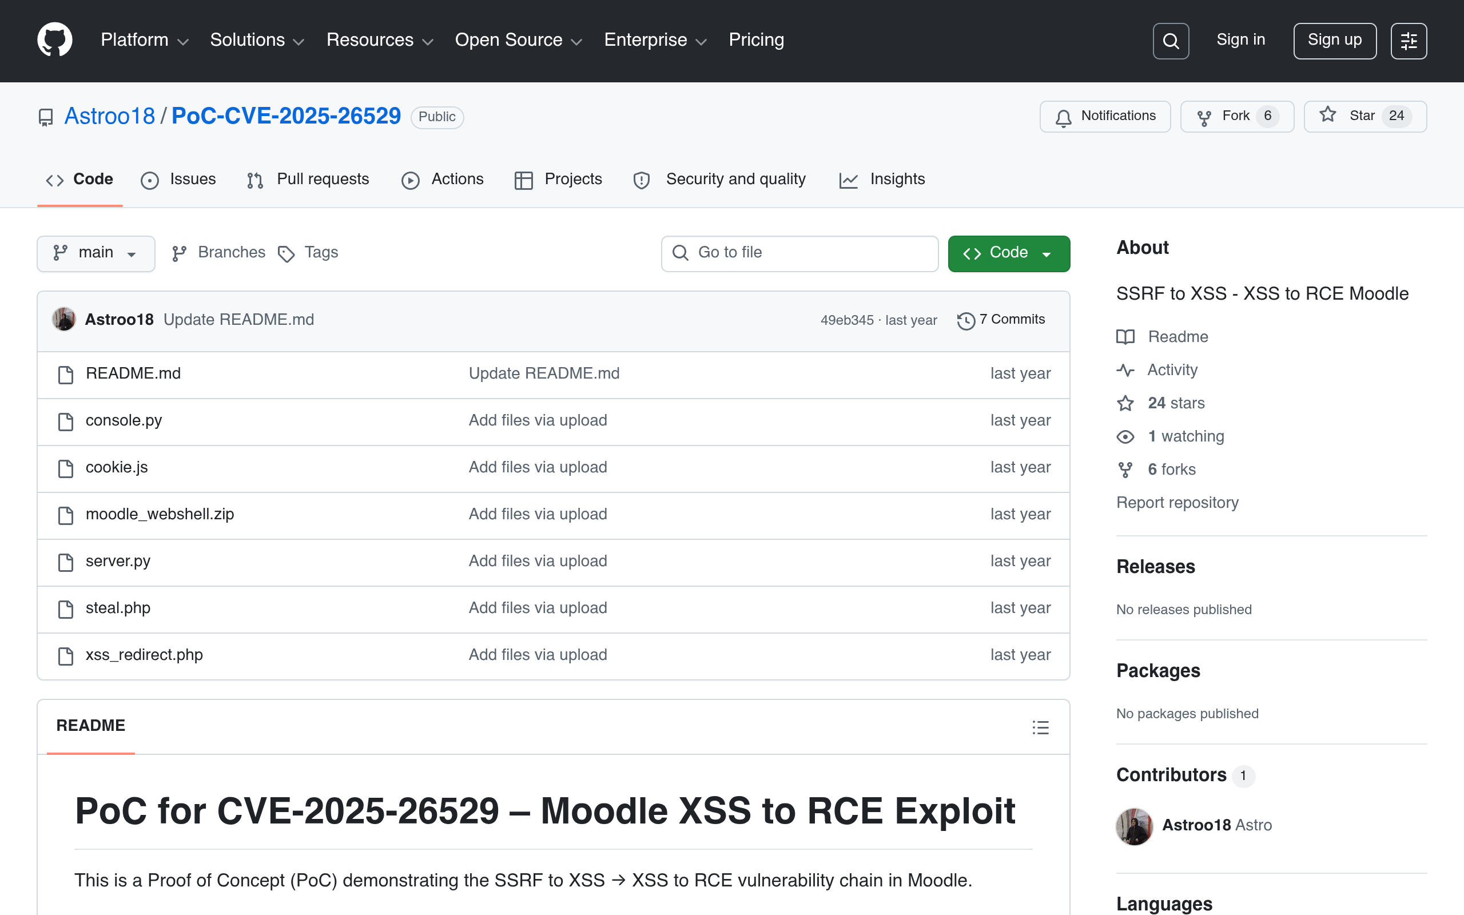Click the stars icon in About

click(x=1125, y=403)
